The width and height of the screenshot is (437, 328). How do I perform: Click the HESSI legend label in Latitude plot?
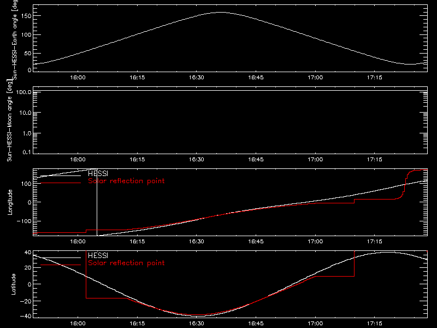coord(98,255)
